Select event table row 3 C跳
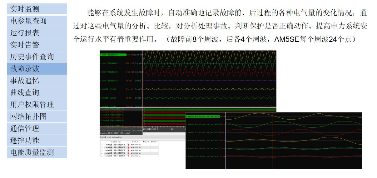 [130, 150]
